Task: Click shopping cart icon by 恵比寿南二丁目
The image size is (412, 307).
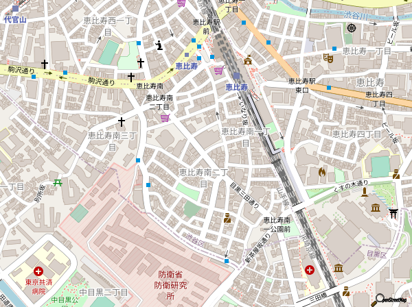Action: (x=164, y=118)
